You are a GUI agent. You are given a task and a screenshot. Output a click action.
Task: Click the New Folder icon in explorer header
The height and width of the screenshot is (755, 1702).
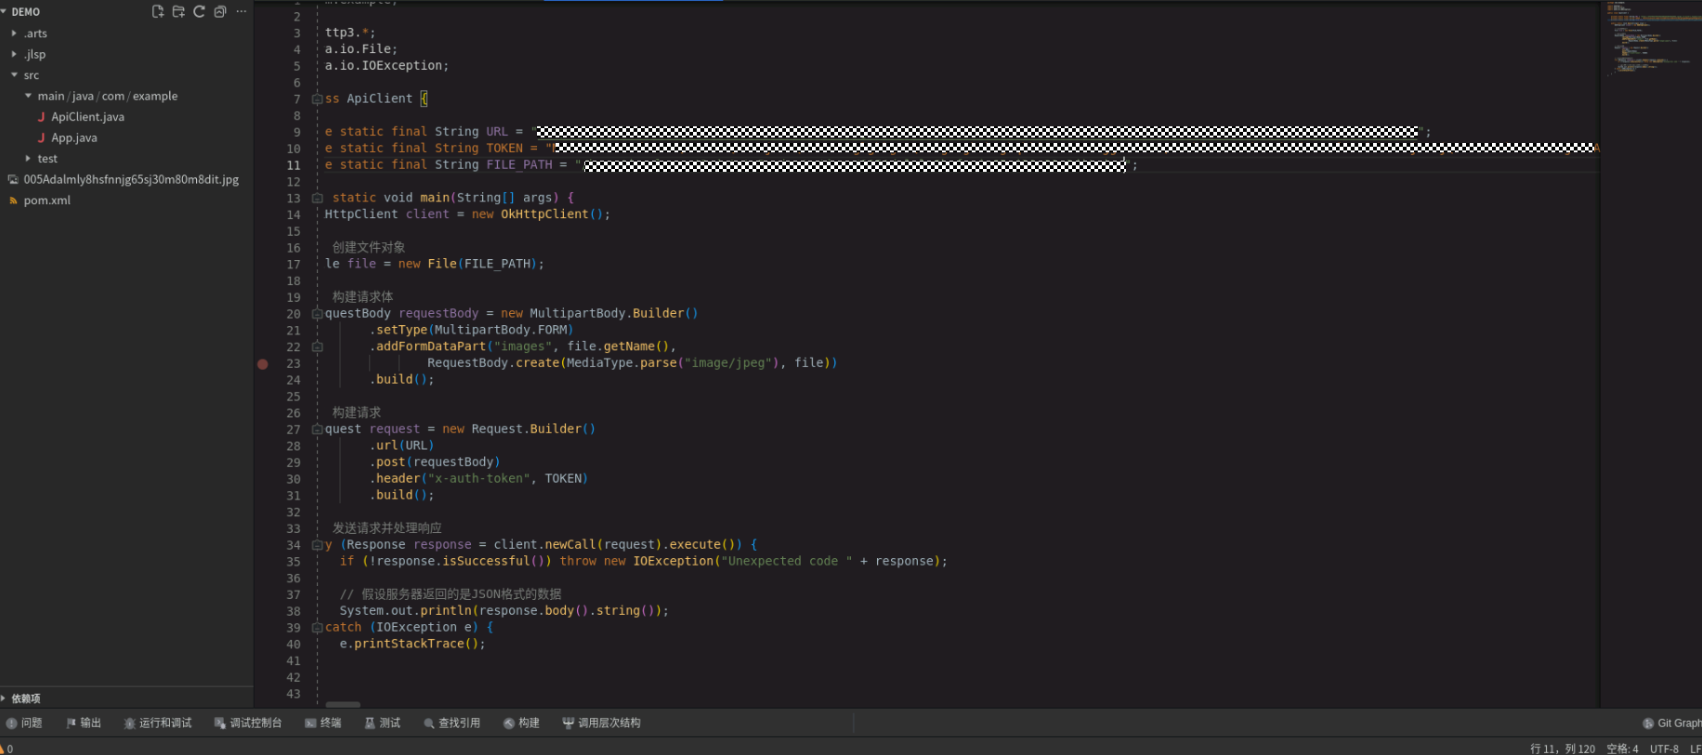(x=178, y=11)
